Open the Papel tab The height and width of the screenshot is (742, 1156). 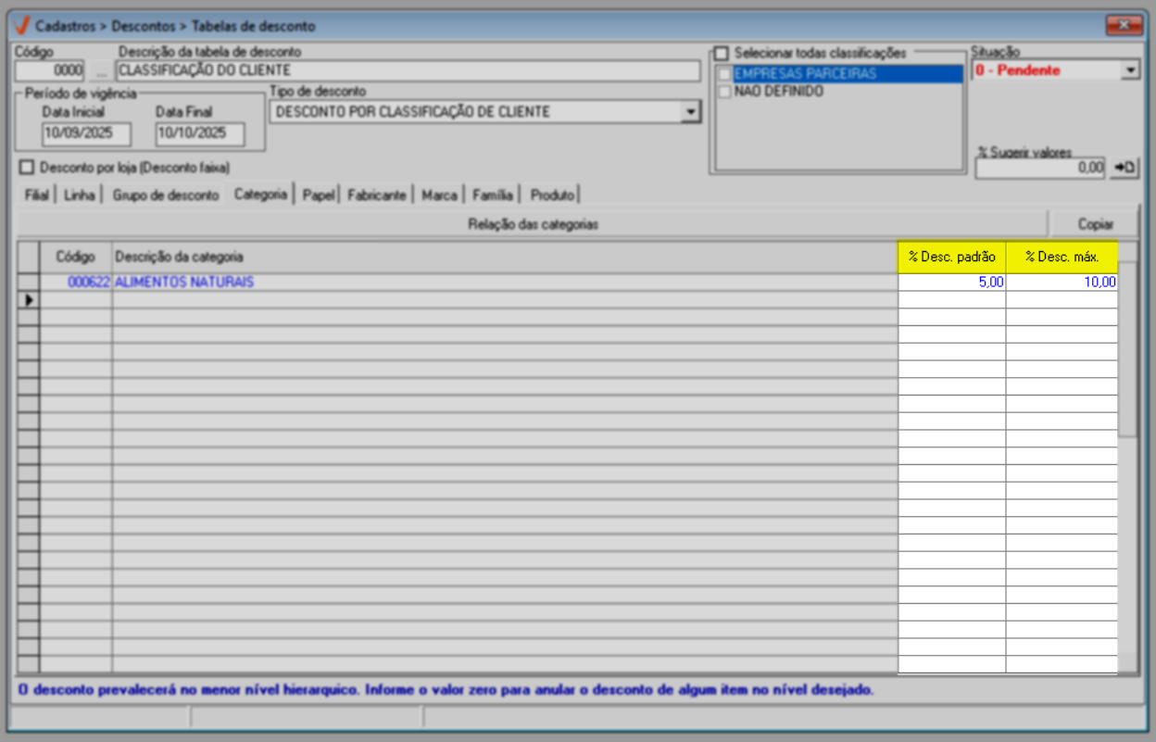tap(319, 195)
